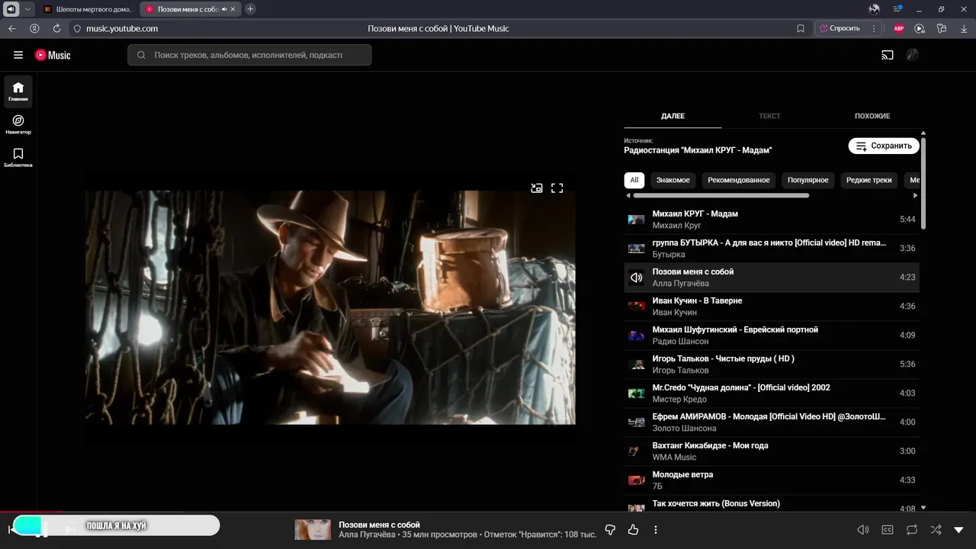
Task: Close the Позови меня с собой tab
Action: tap(233, 9)
